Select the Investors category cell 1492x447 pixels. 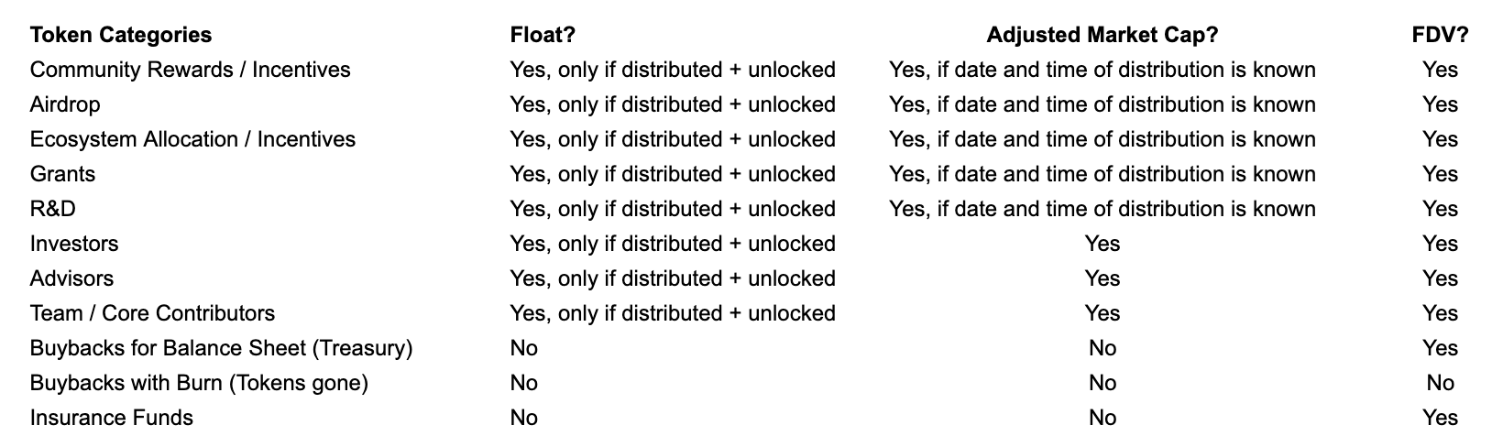[74, 244]
